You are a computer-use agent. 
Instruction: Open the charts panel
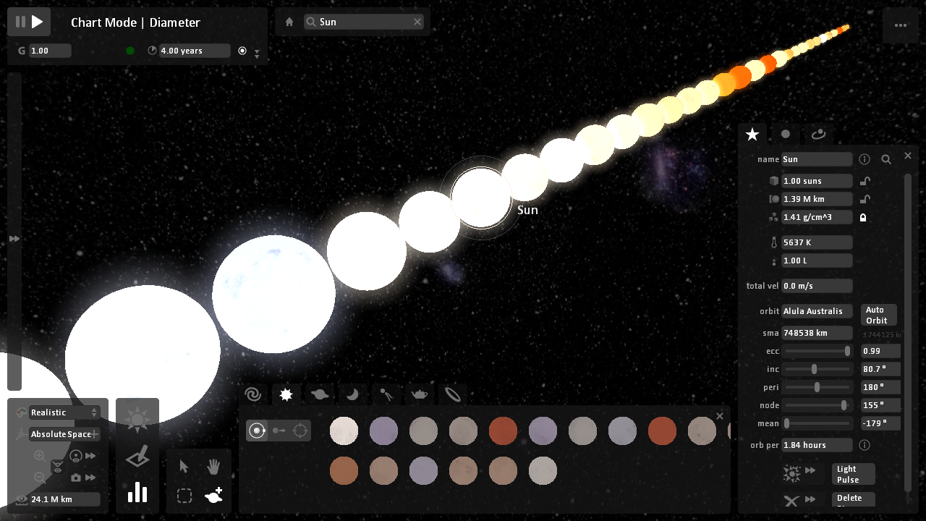click(x=137, y=493)
